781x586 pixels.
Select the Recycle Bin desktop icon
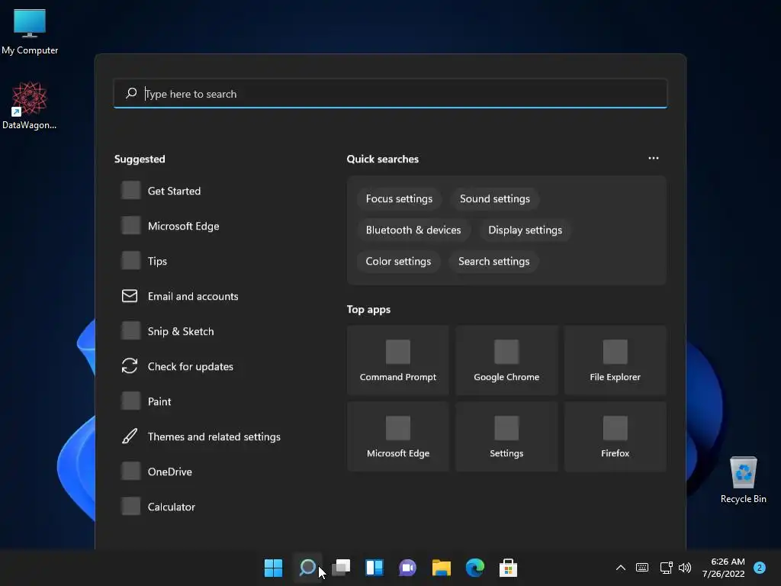(x=743, y=480)
